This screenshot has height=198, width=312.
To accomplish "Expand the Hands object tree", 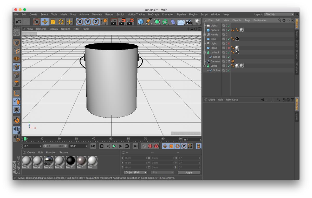I will [x=205, y=35].
